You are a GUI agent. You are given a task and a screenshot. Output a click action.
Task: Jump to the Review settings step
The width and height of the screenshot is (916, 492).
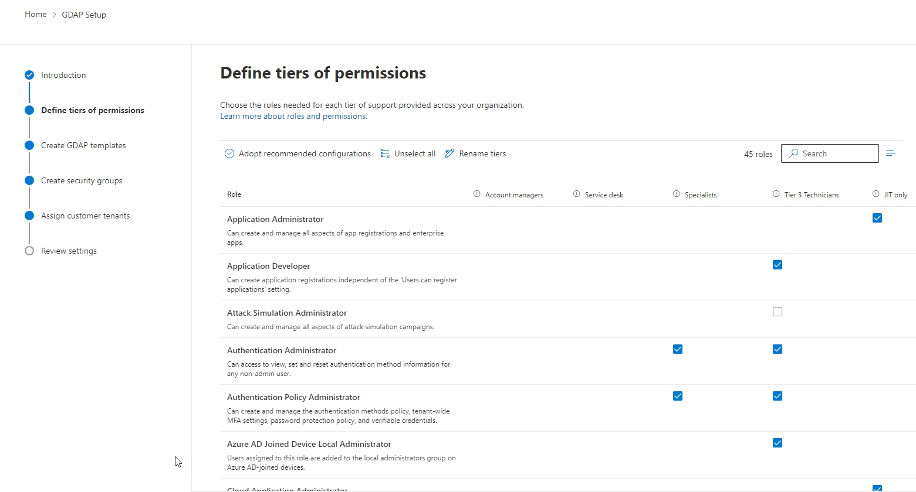(69, 251)
